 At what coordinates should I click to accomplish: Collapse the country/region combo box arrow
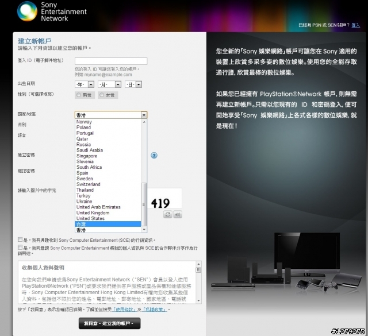(144, 115)
